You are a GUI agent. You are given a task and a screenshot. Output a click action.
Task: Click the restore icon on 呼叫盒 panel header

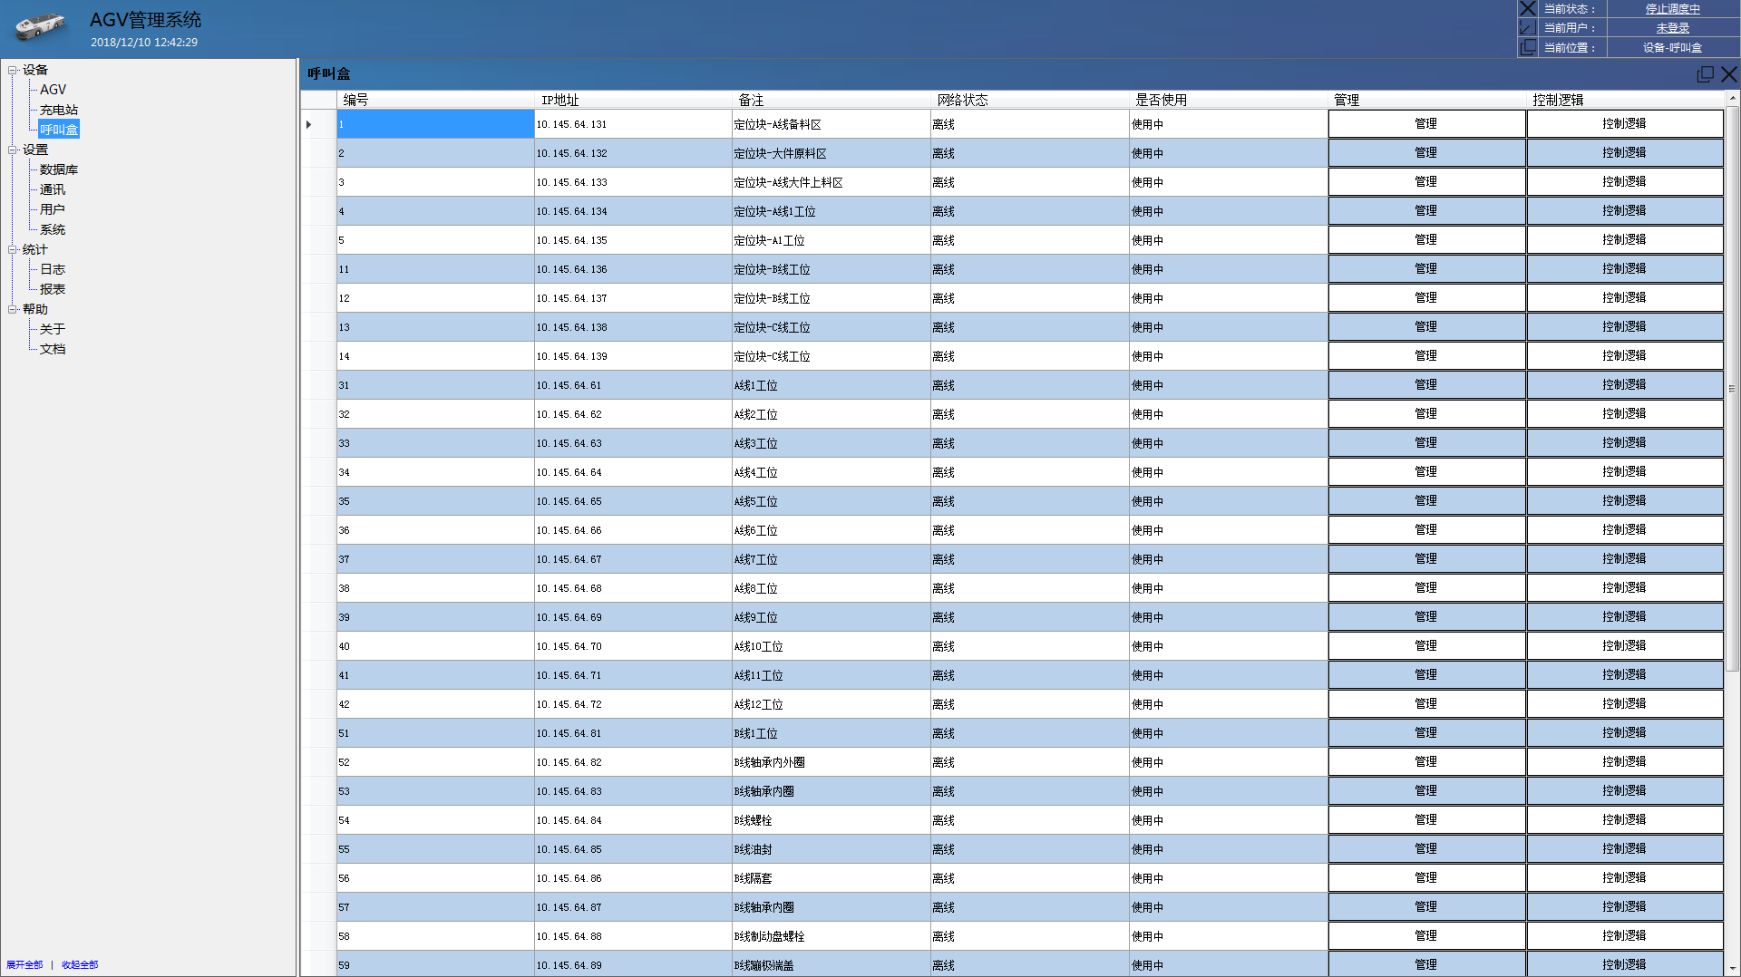click(x=1705, y=74)
